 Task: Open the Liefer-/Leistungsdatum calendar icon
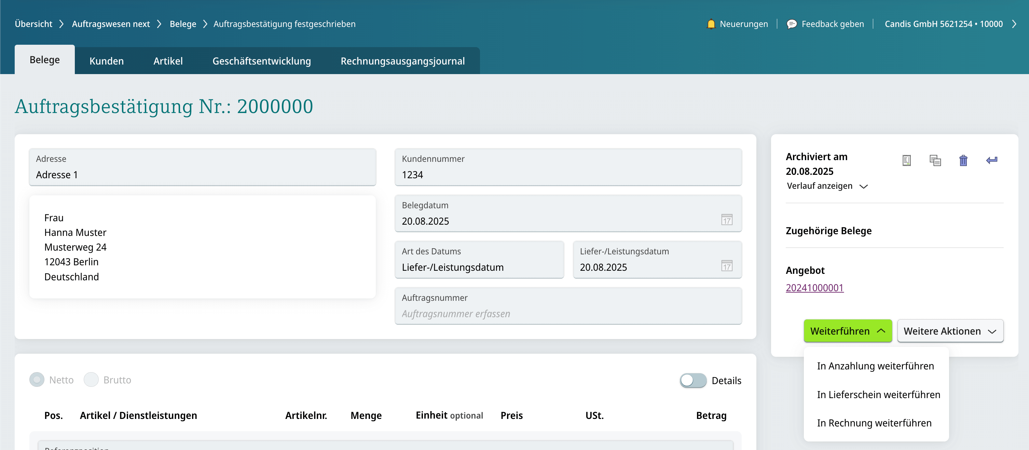726,266
